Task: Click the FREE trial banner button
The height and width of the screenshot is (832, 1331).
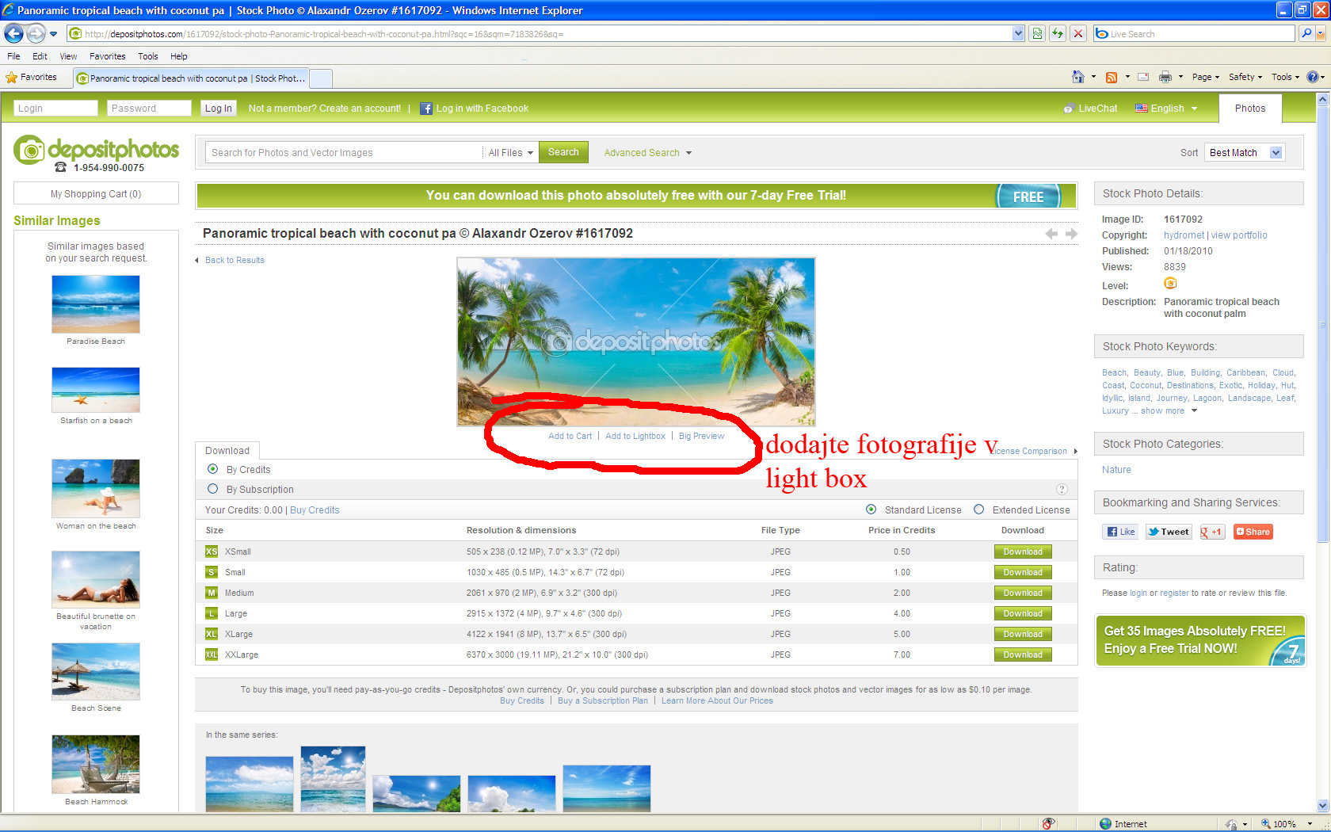Action: (1028, 197)
